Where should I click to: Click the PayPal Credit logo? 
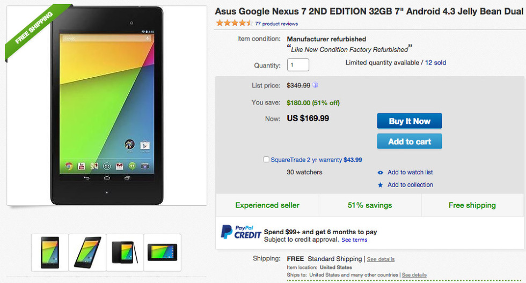coord(241,232)
